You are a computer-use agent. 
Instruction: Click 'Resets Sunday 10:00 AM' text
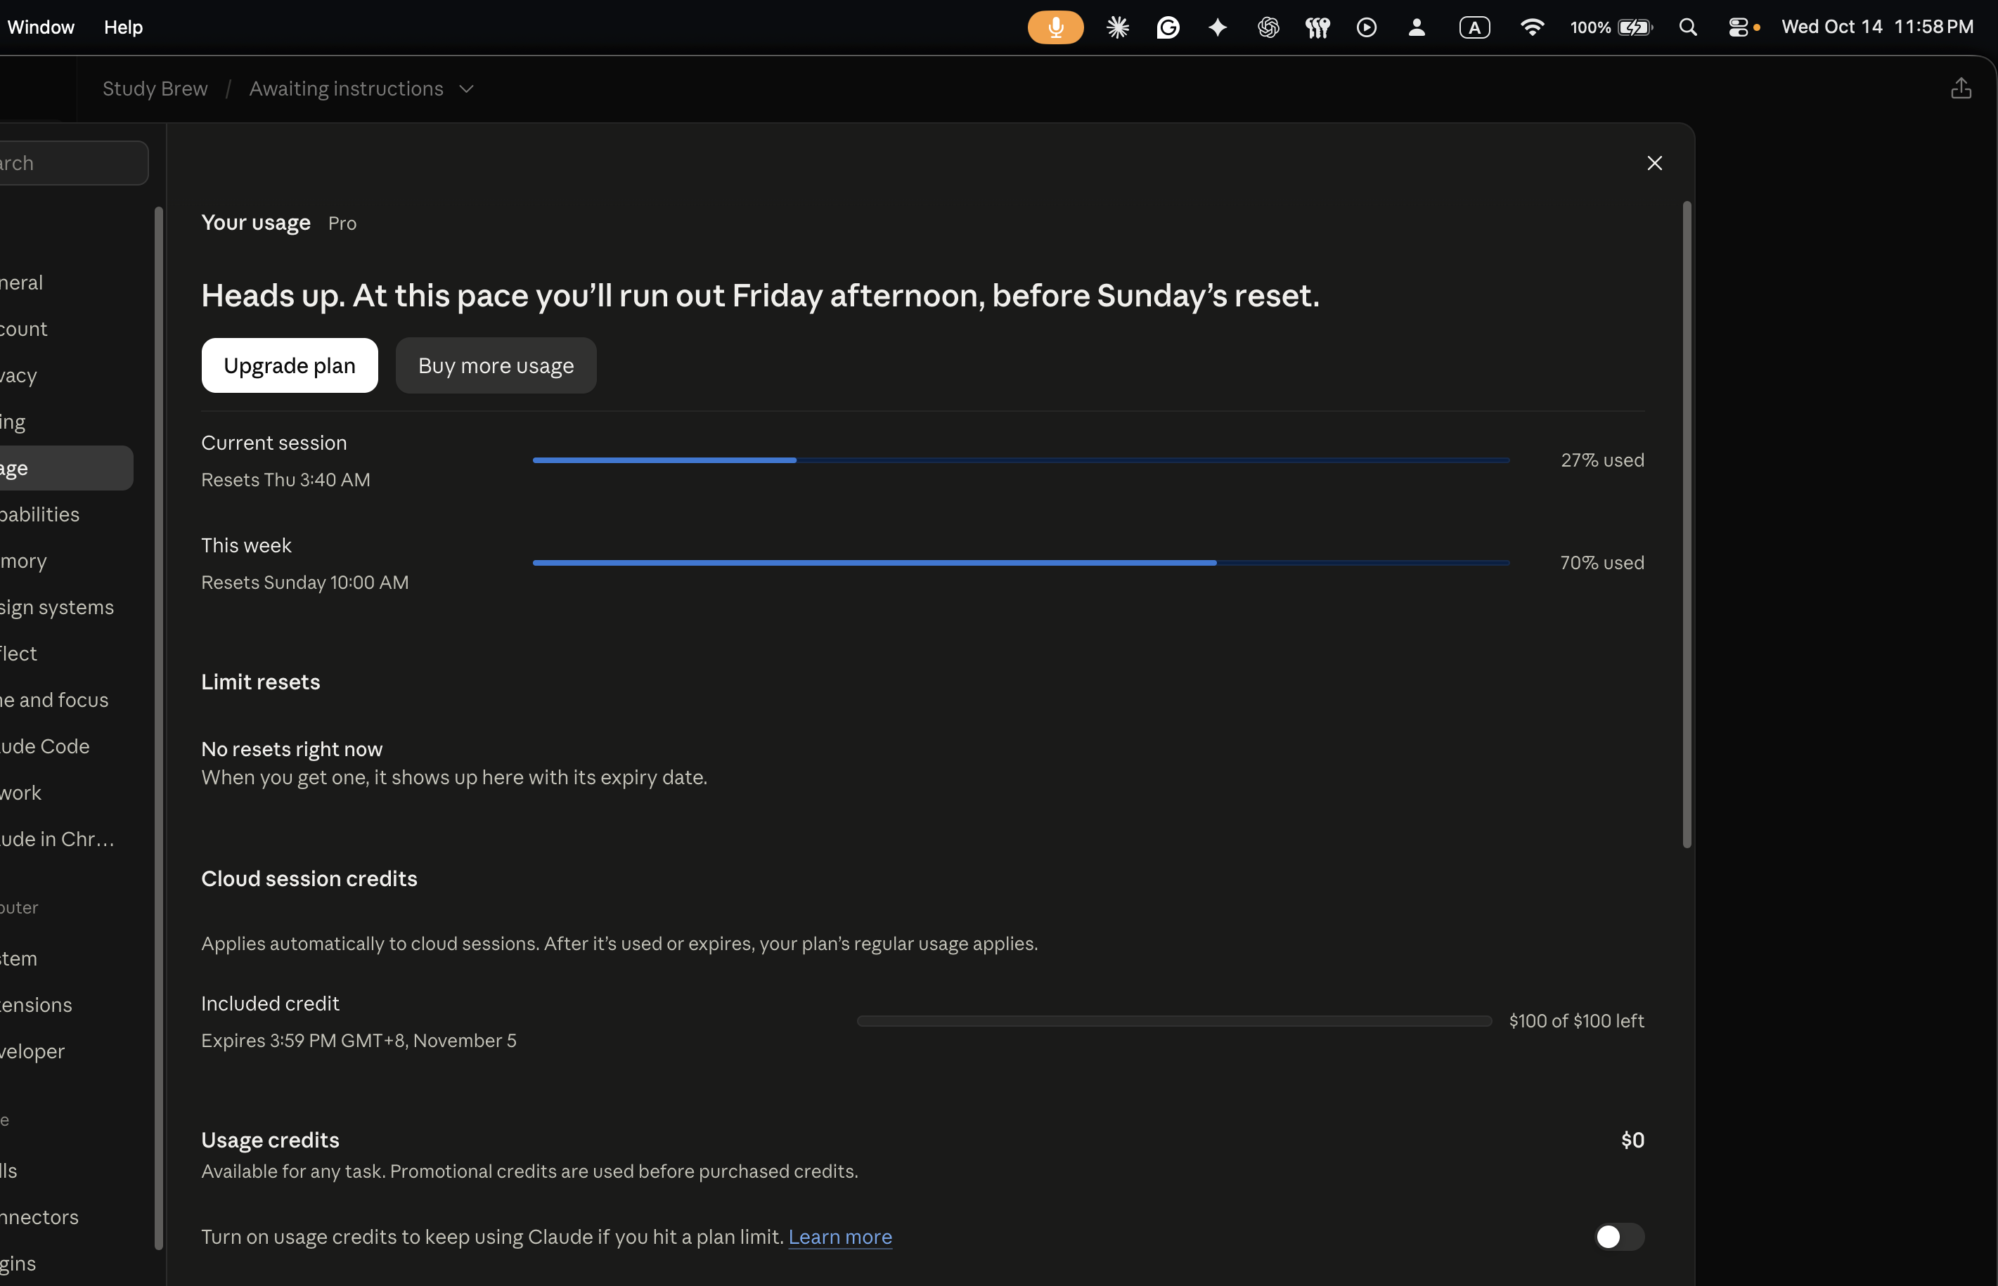pyautogui.click(x=305, y=582)
